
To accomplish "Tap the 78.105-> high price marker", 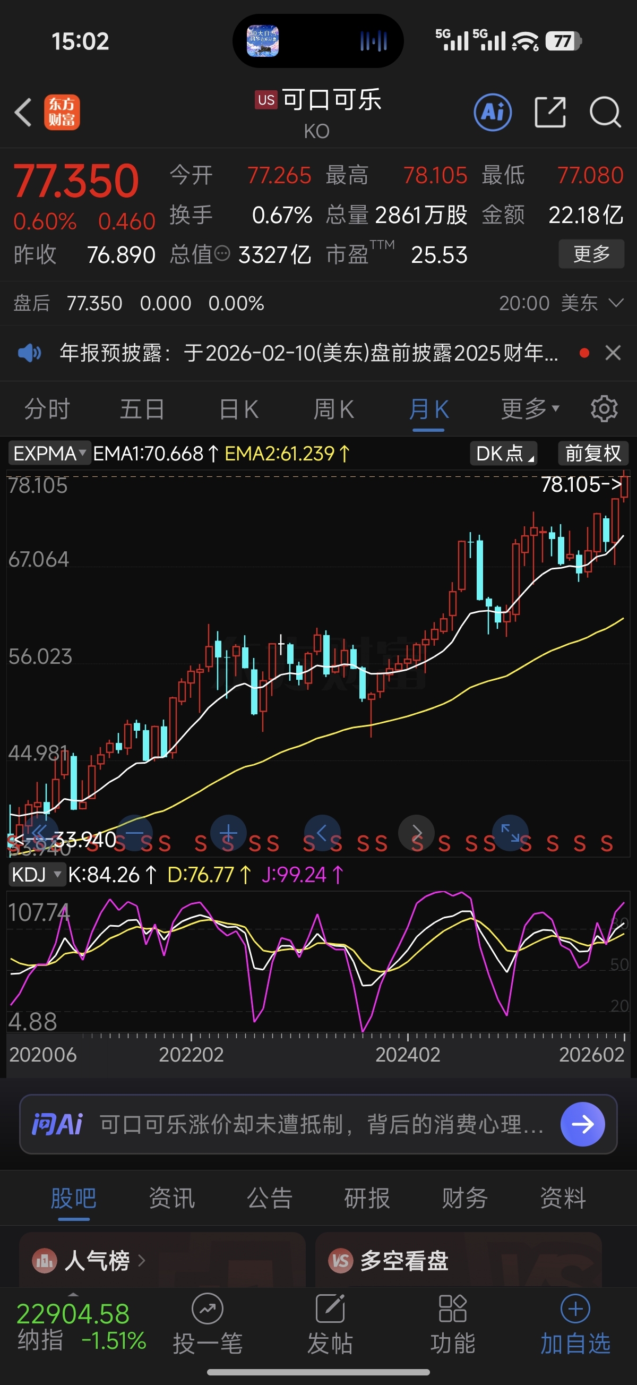I will (x=581, y=484).
